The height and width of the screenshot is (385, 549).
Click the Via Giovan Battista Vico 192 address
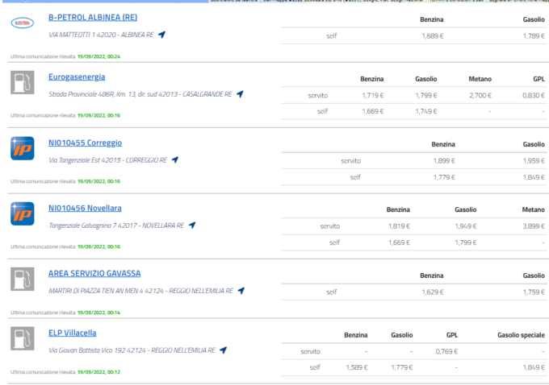coord(132,350)
